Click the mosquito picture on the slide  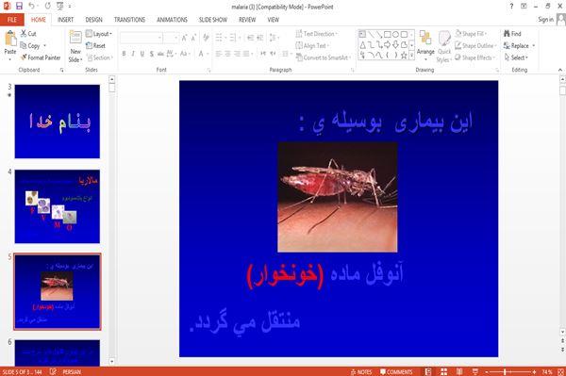click(x=338, y=197)
